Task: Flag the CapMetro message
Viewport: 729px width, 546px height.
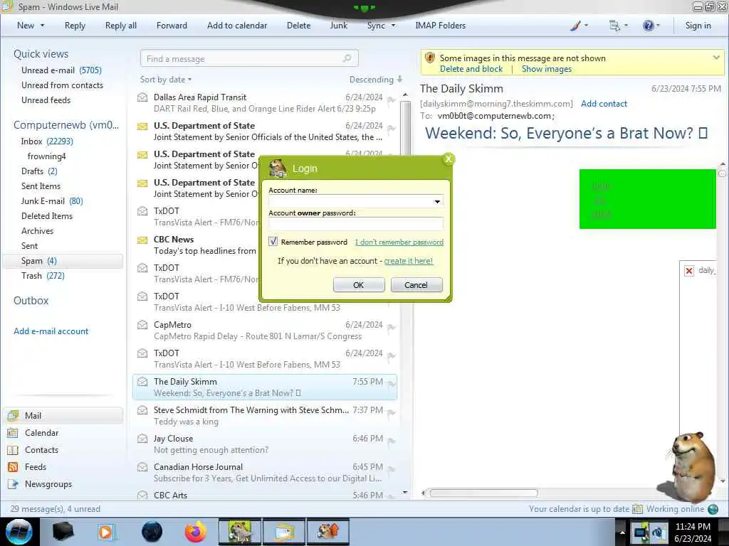Action: 391,327
